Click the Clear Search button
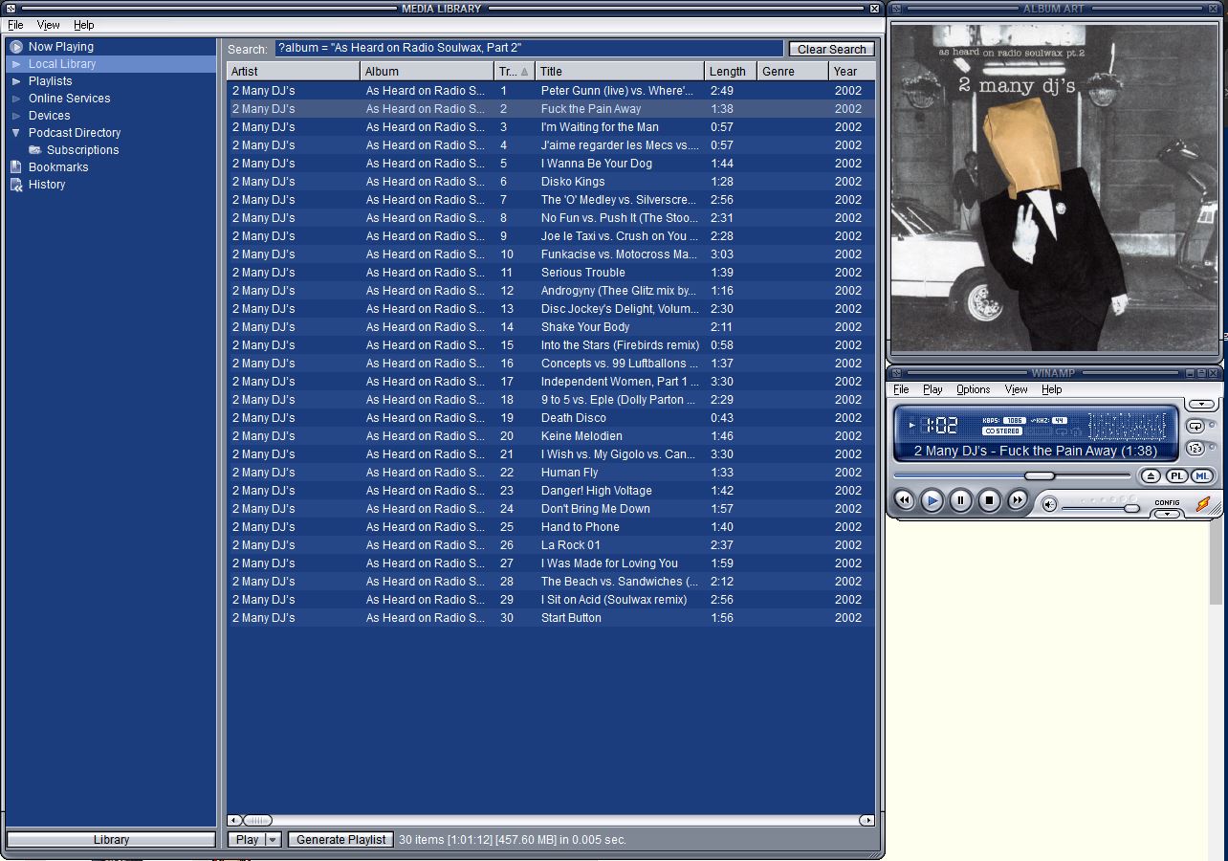 click(831, 49)
